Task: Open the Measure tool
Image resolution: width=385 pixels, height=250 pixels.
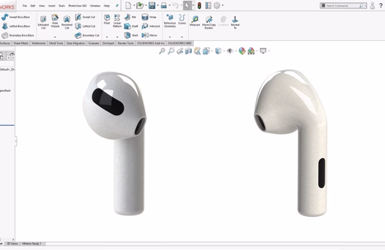Action: click(x=194, y=21)
